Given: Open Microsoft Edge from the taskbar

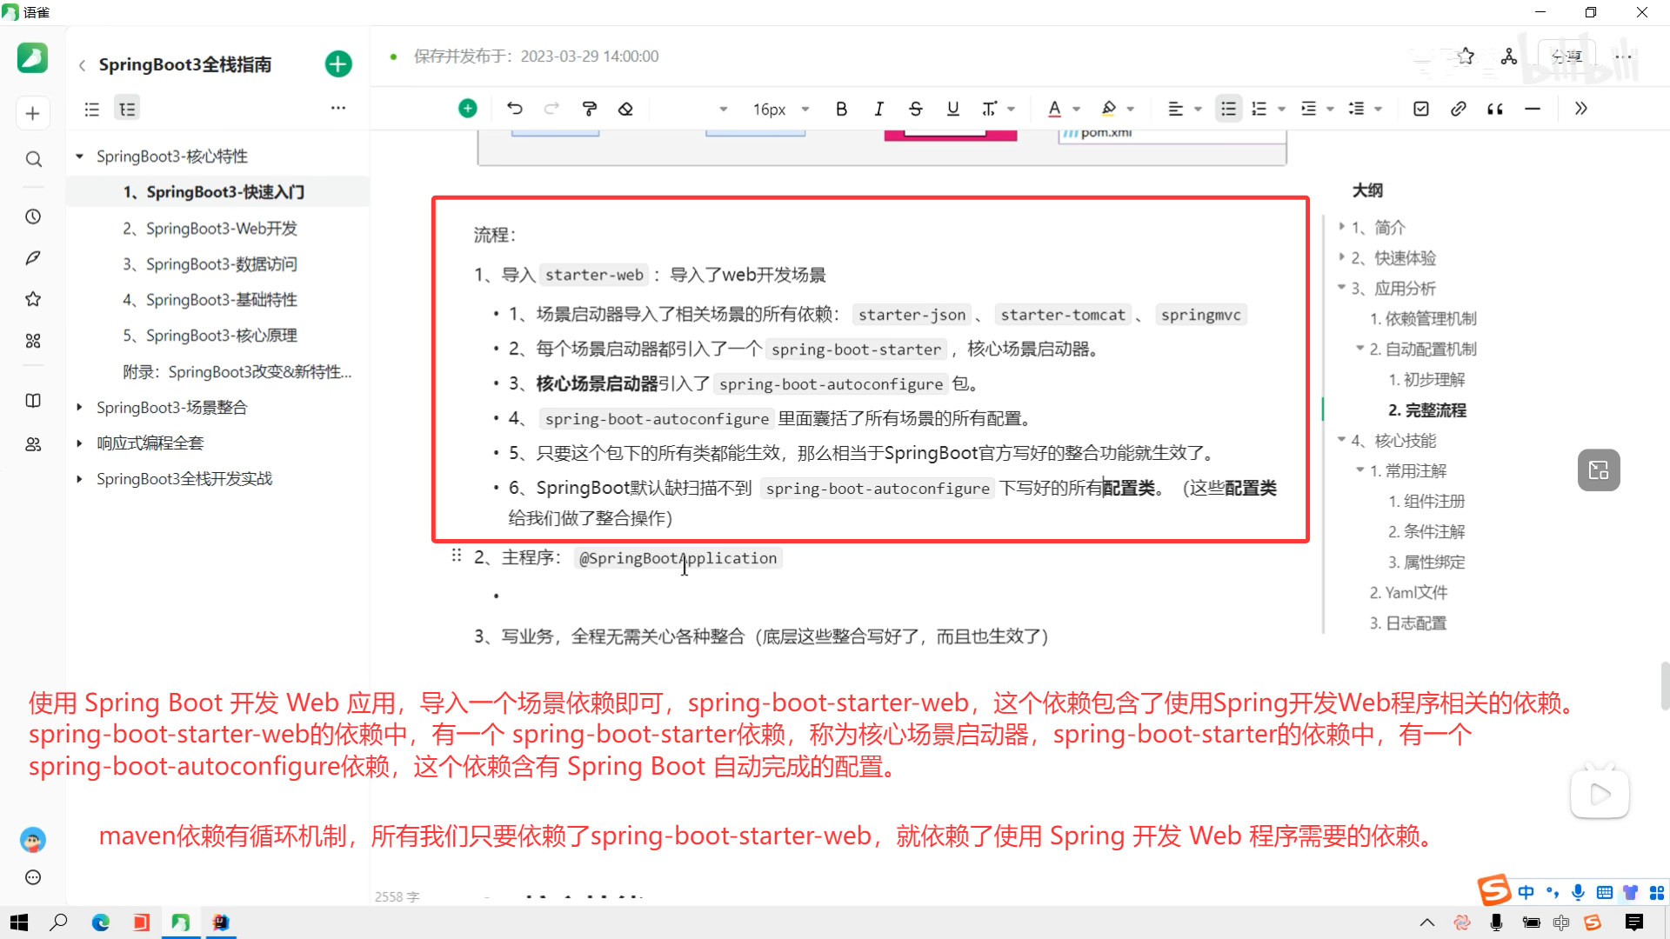Looking at the screenshot, I should coord(101,922).
